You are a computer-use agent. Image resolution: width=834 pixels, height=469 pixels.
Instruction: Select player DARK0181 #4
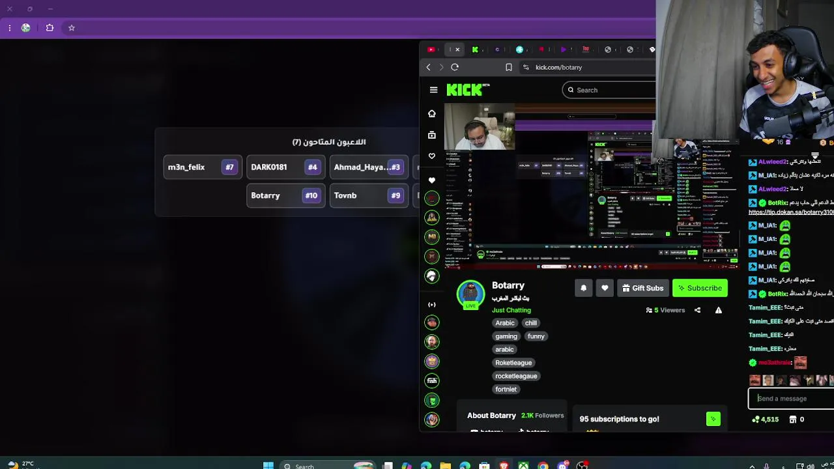(x=285, y=167)
